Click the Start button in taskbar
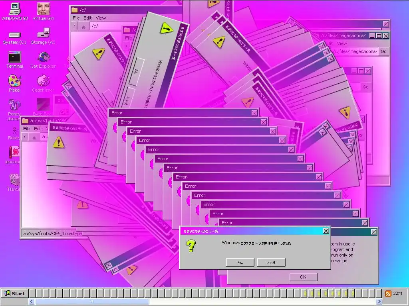 pyautogui.click(x=15, y=293)
